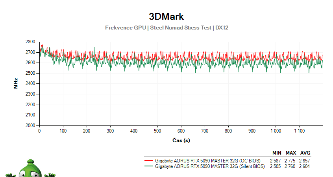
Task: Click the 700 x-axis tick label
Action: pyautogui.click(x=205, y=131)
